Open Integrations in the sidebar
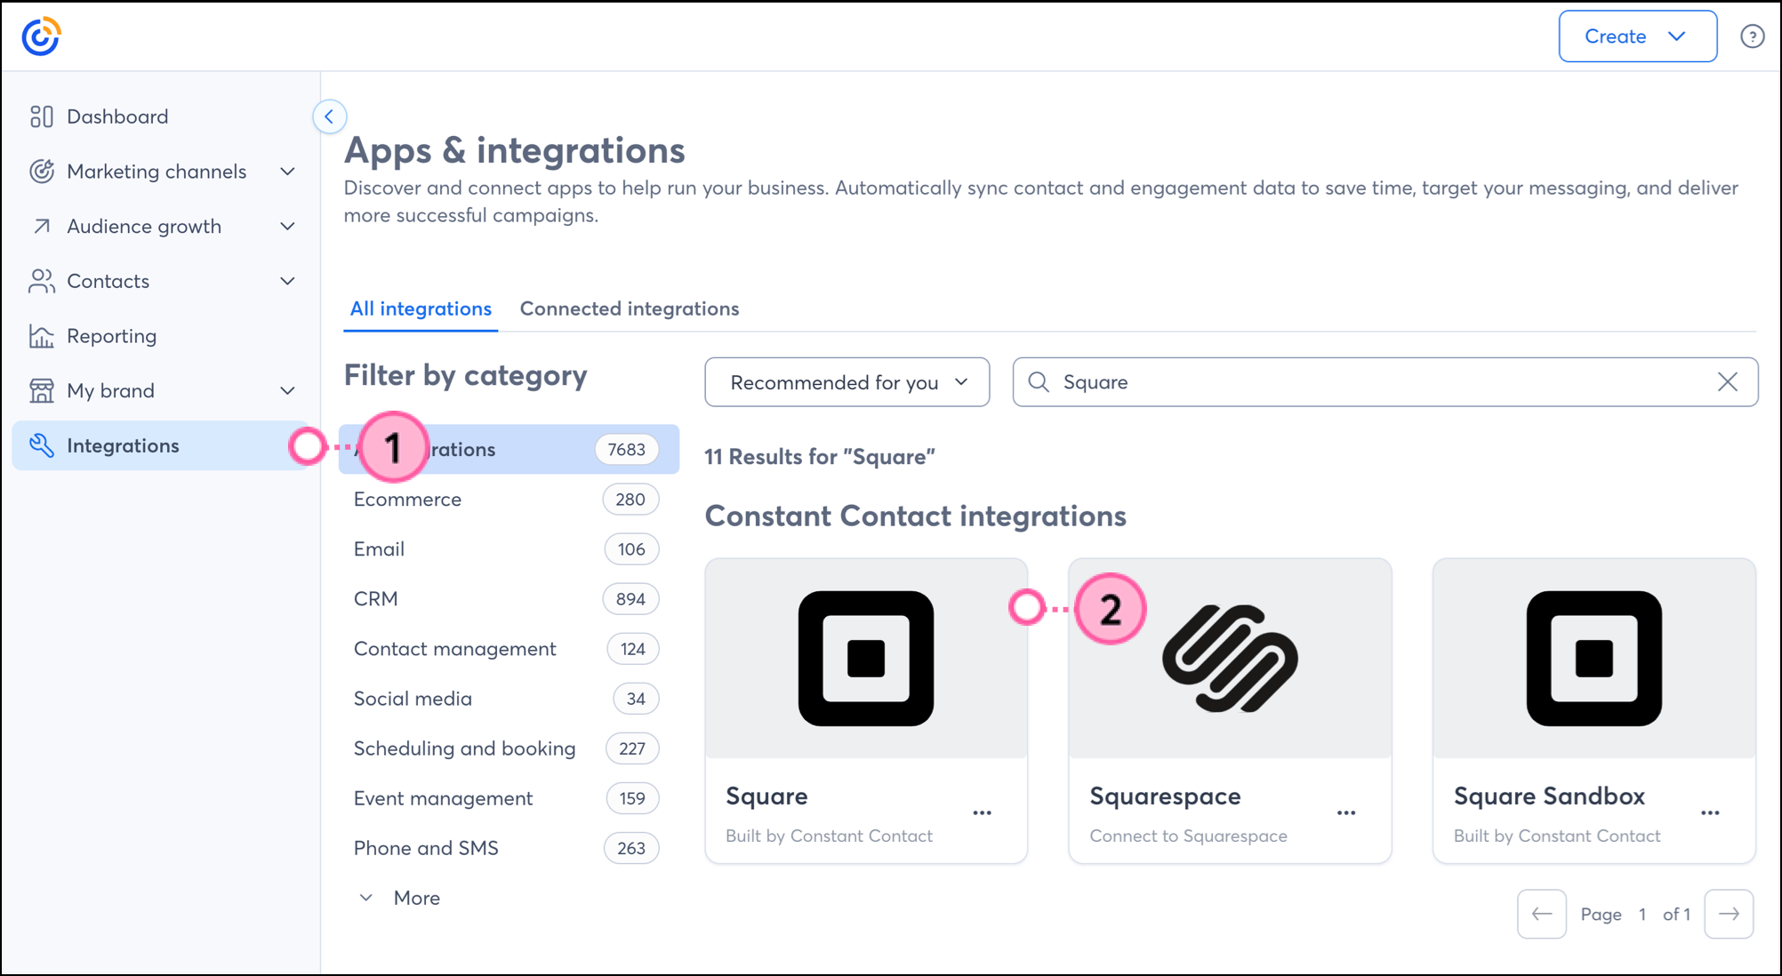 point(161,445)
